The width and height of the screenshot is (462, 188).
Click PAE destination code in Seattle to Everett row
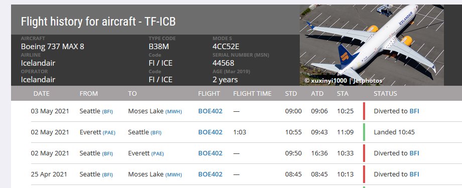point(157,153)
